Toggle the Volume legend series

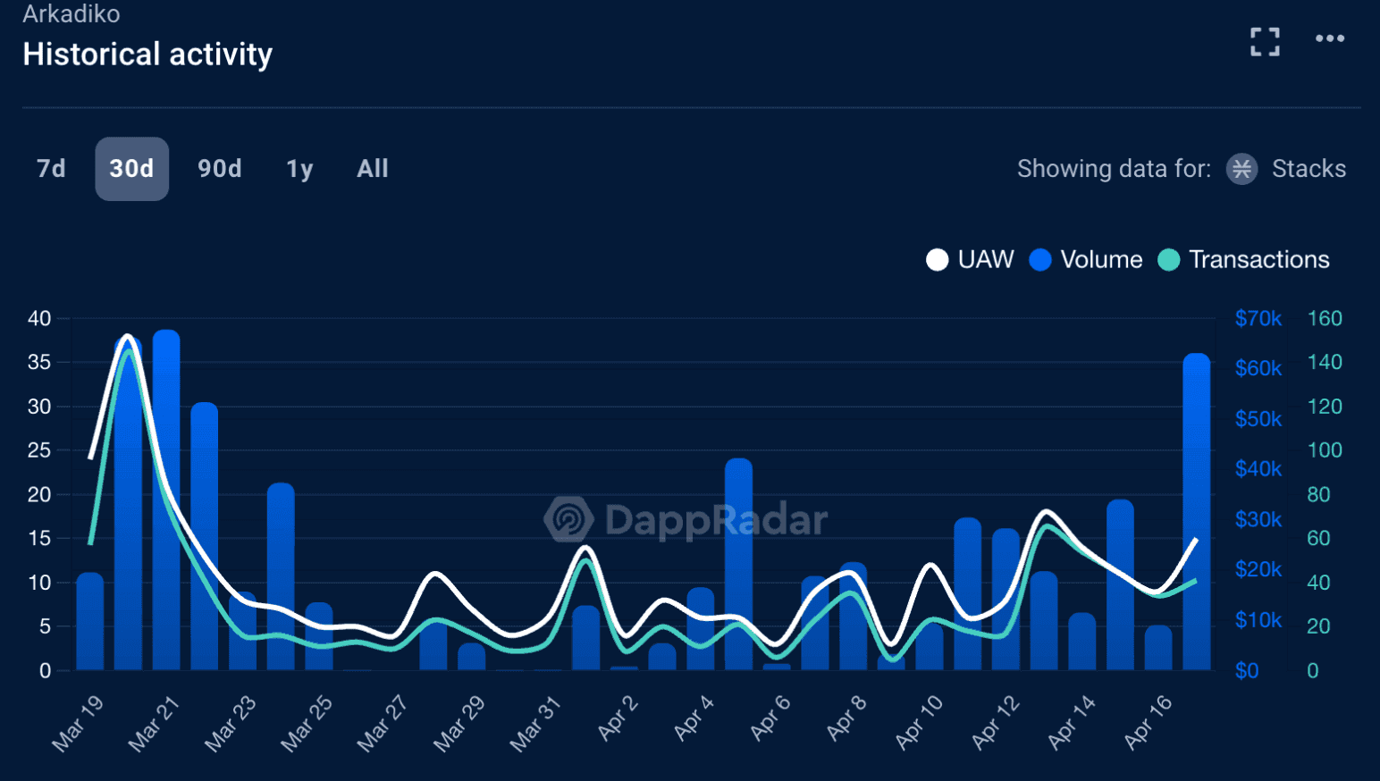[1086, 260]
